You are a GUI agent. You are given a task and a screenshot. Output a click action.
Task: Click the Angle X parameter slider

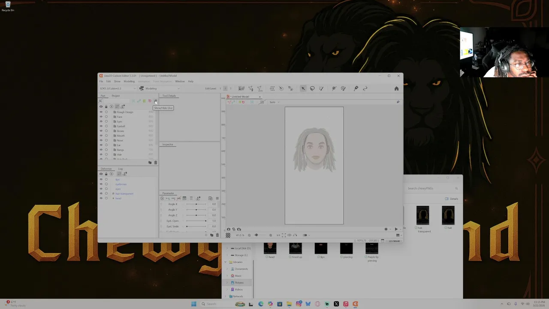click(196, 204)
